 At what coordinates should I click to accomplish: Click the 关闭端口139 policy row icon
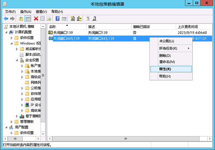51,33
